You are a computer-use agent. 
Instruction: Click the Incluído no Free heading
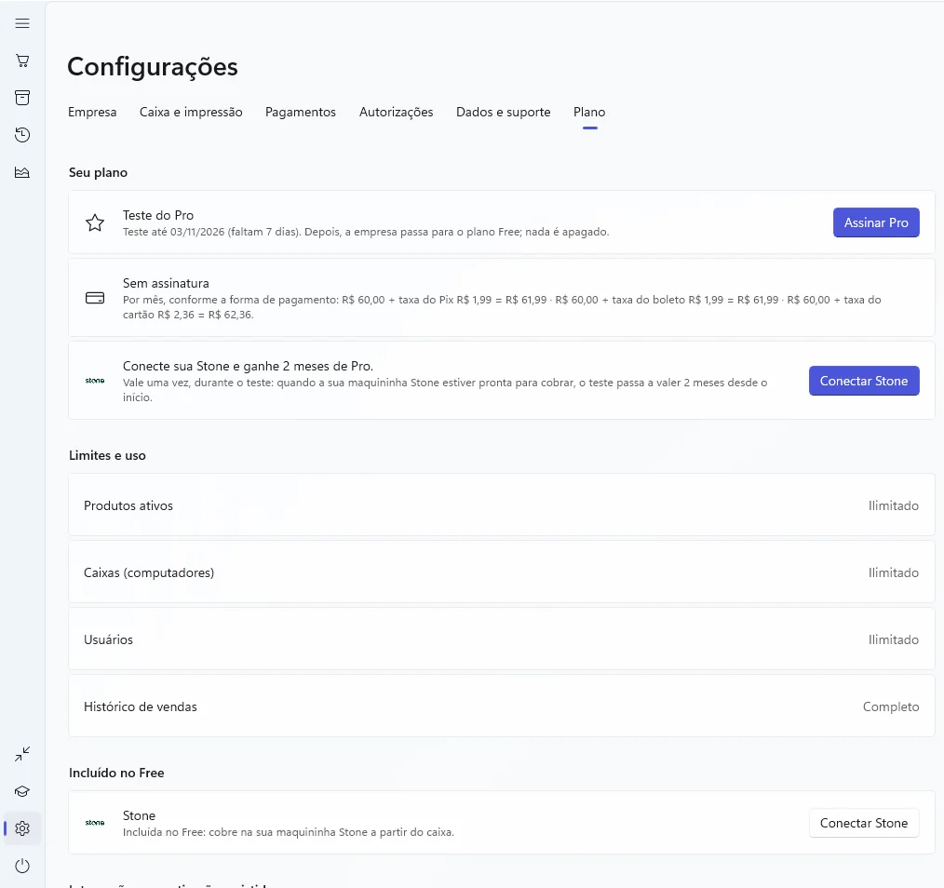click(x=116, y=773)
